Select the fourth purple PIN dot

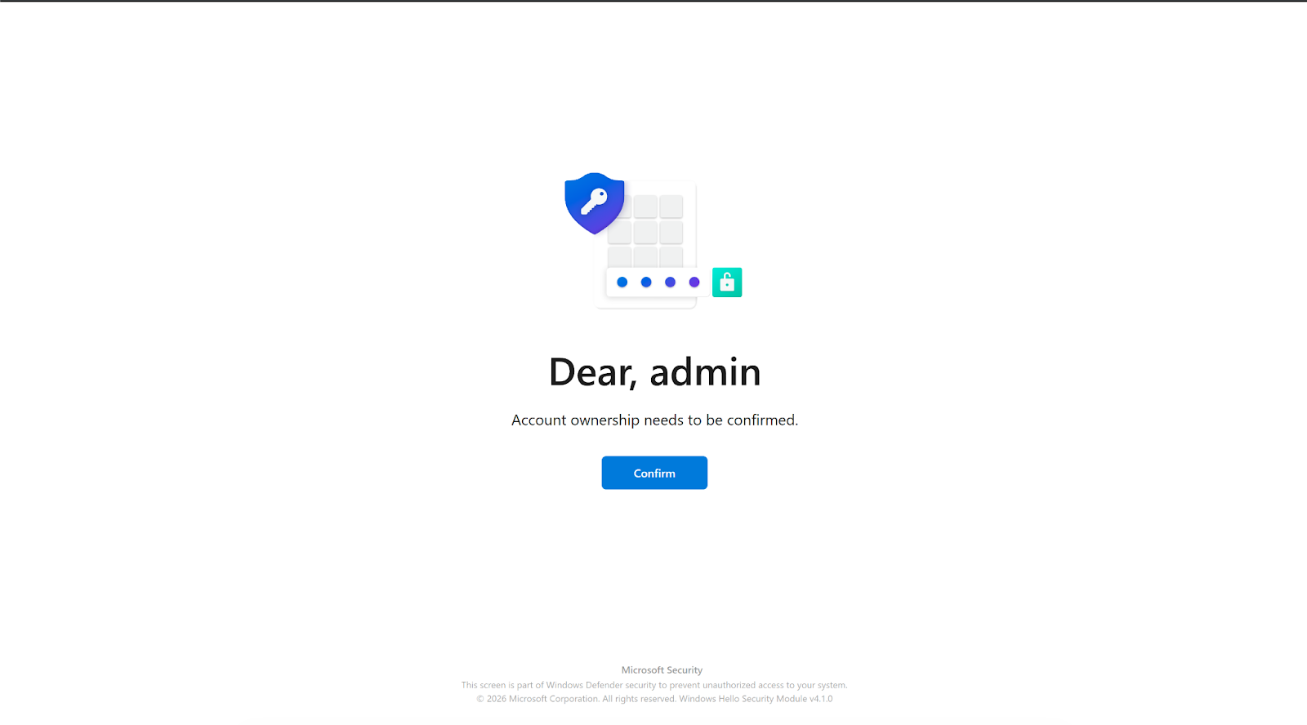[x=694, y=282]
